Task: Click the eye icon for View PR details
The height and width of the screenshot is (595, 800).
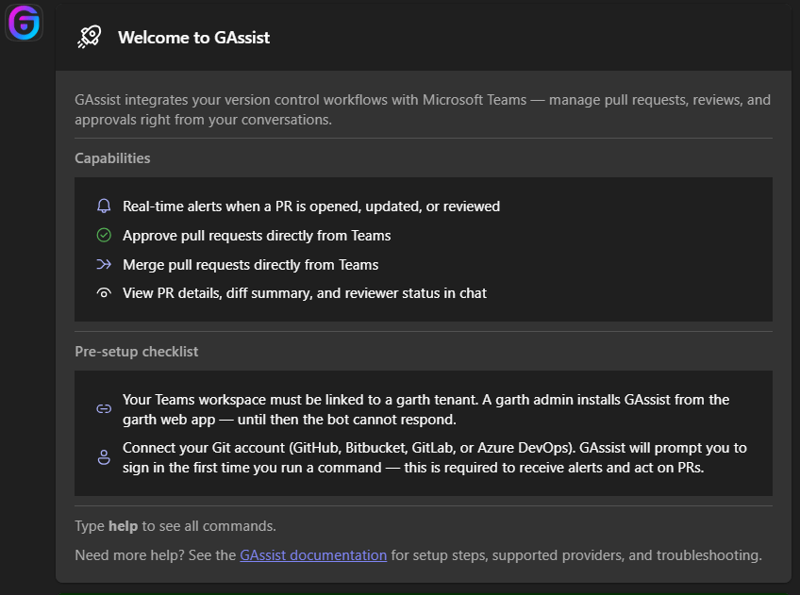Action: 104,293
